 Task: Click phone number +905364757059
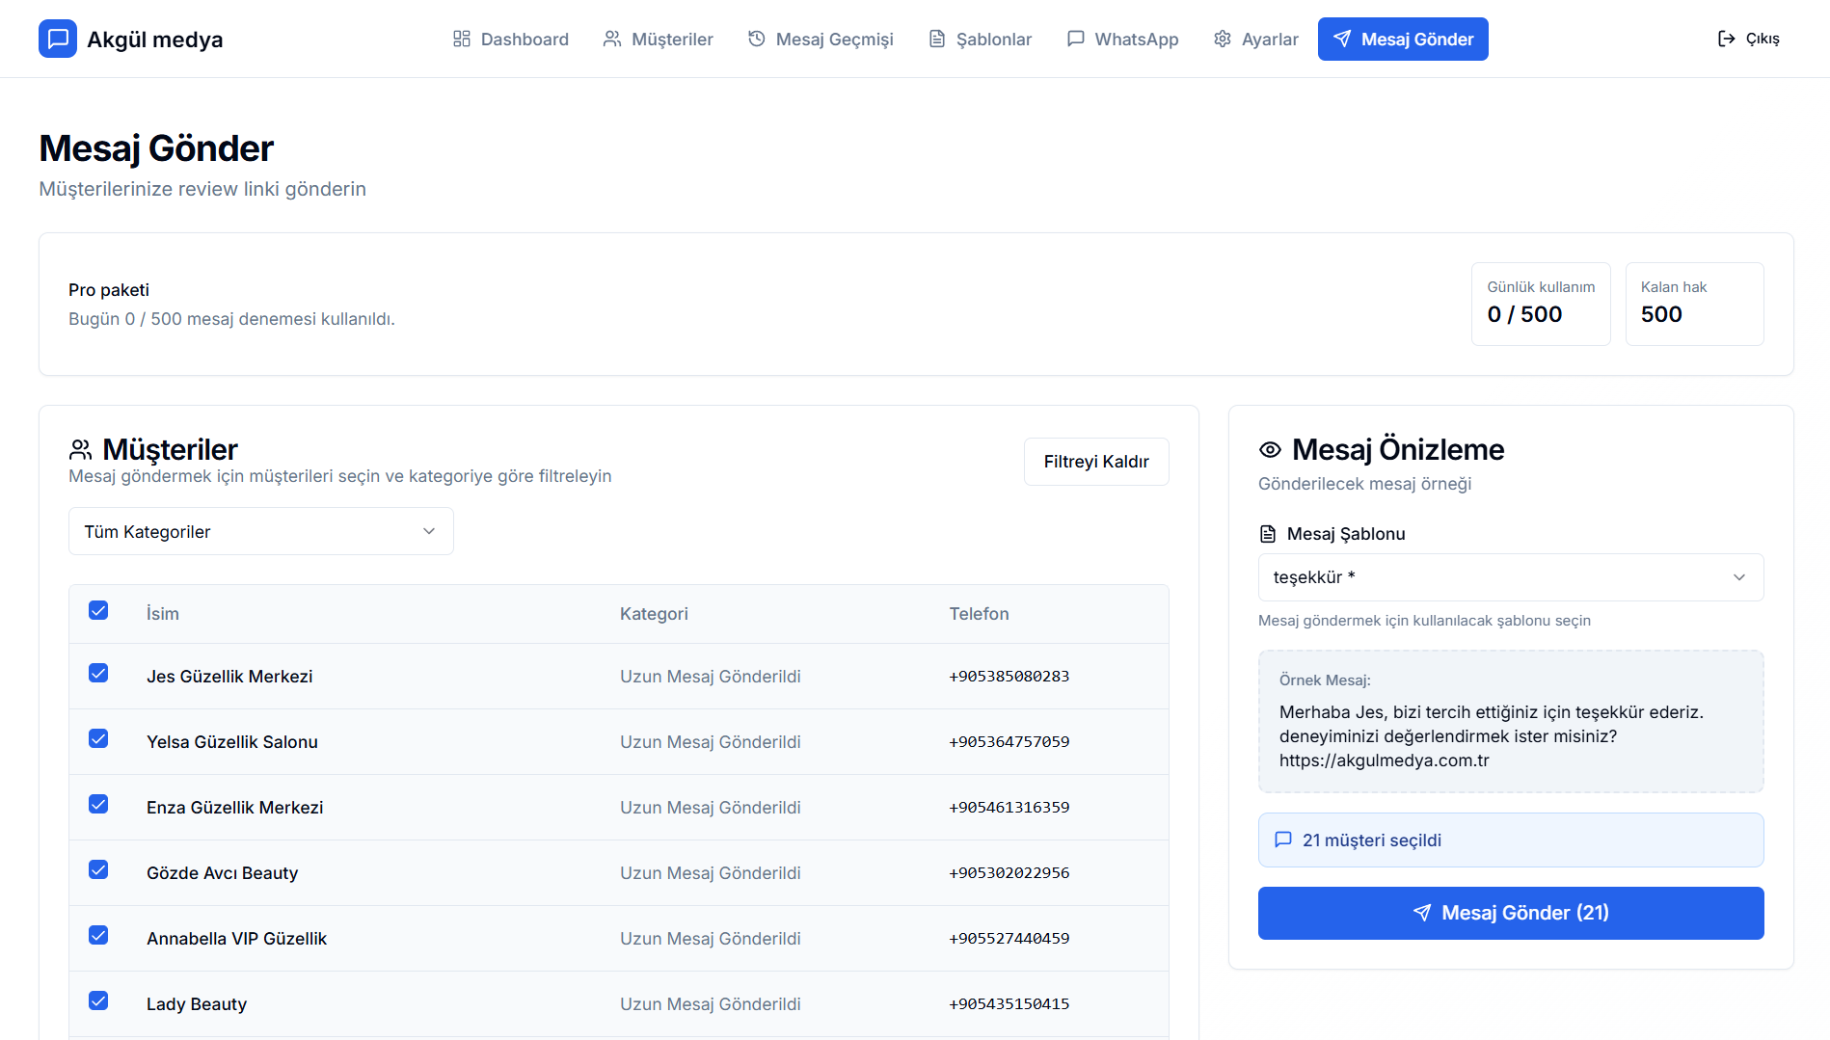click(x=1009, y=742)
